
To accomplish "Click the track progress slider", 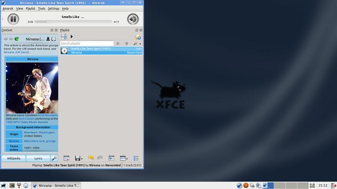I will click(73, 22).
